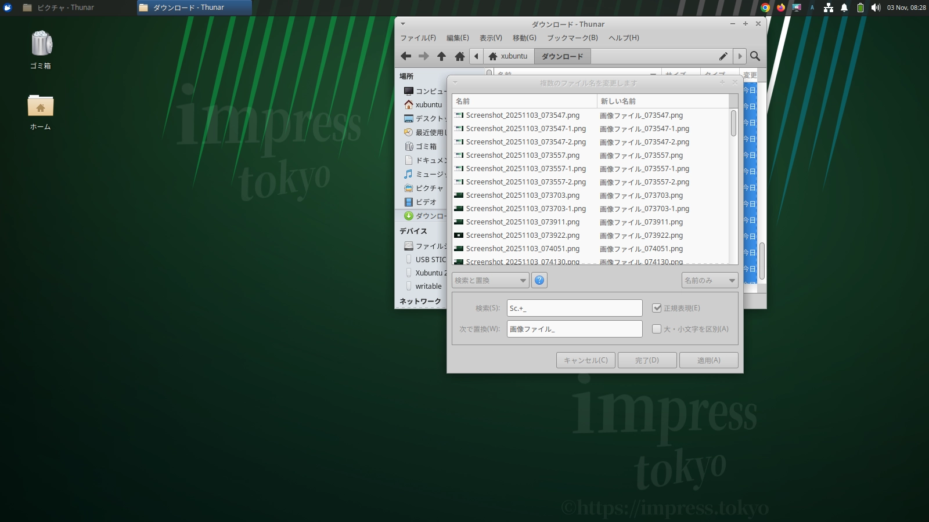Select the writable device in sidebar
Image resolution: width=929 pixels, height=522 pixels.
pos(423,287)
